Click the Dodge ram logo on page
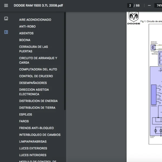162x162 pixels. coord(134,18)
